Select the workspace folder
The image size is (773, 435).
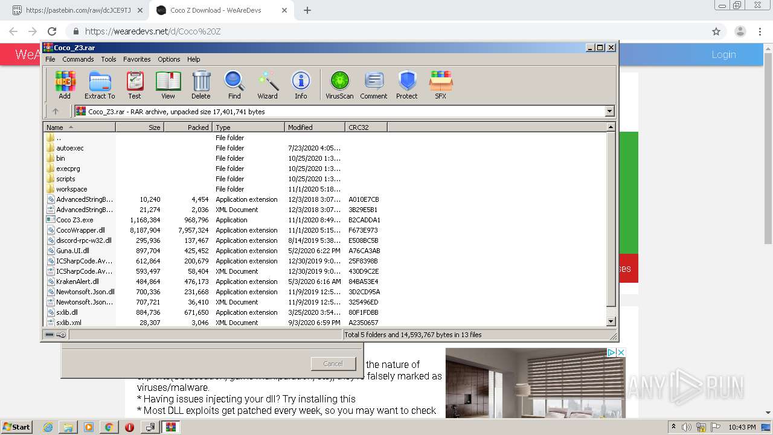pos(71,189)
